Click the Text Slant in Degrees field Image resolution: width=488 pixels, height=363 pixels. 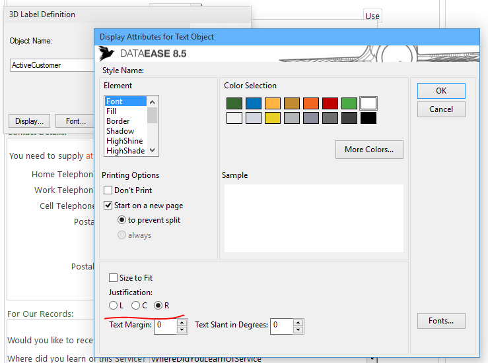tap(282, 326)
